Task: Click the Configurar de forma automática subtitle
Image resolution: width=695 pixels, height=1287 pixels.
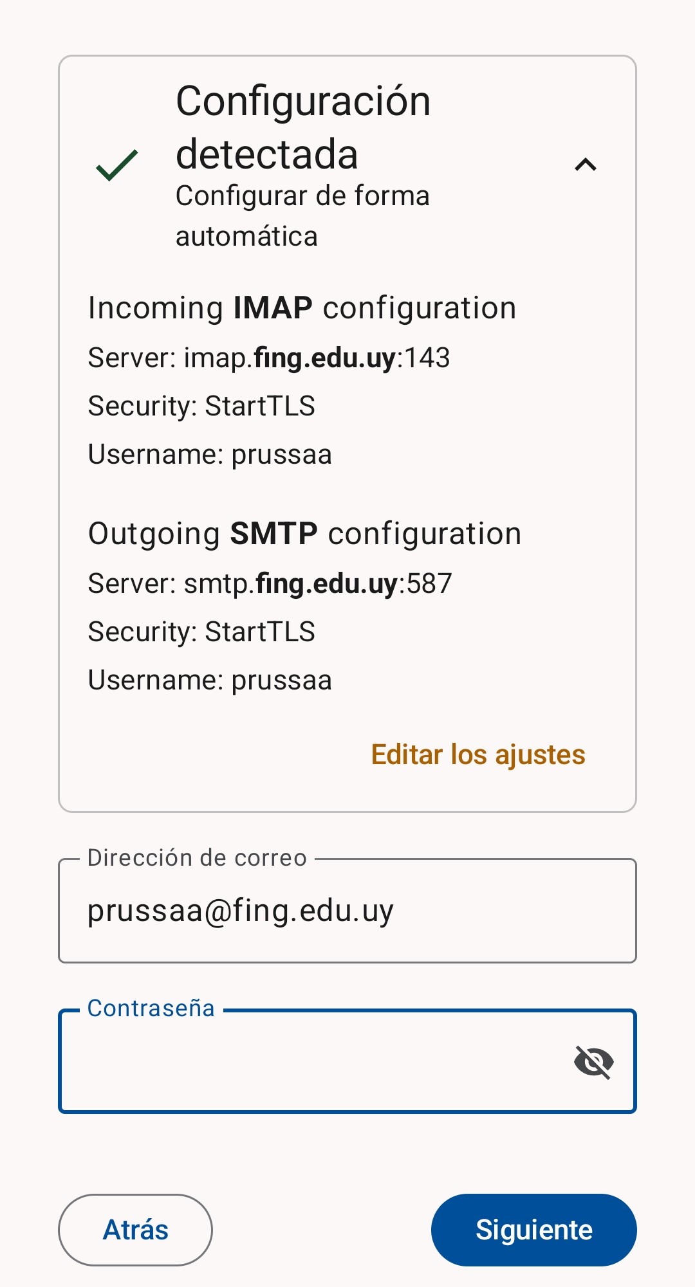Action: point(302,216)
